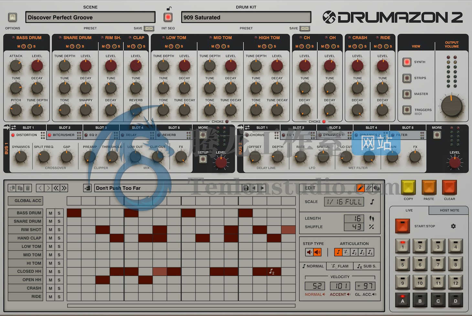472x316 pixels.
Task: Open the SCALE 1/16 FULL selector
Action: point(344,202)
